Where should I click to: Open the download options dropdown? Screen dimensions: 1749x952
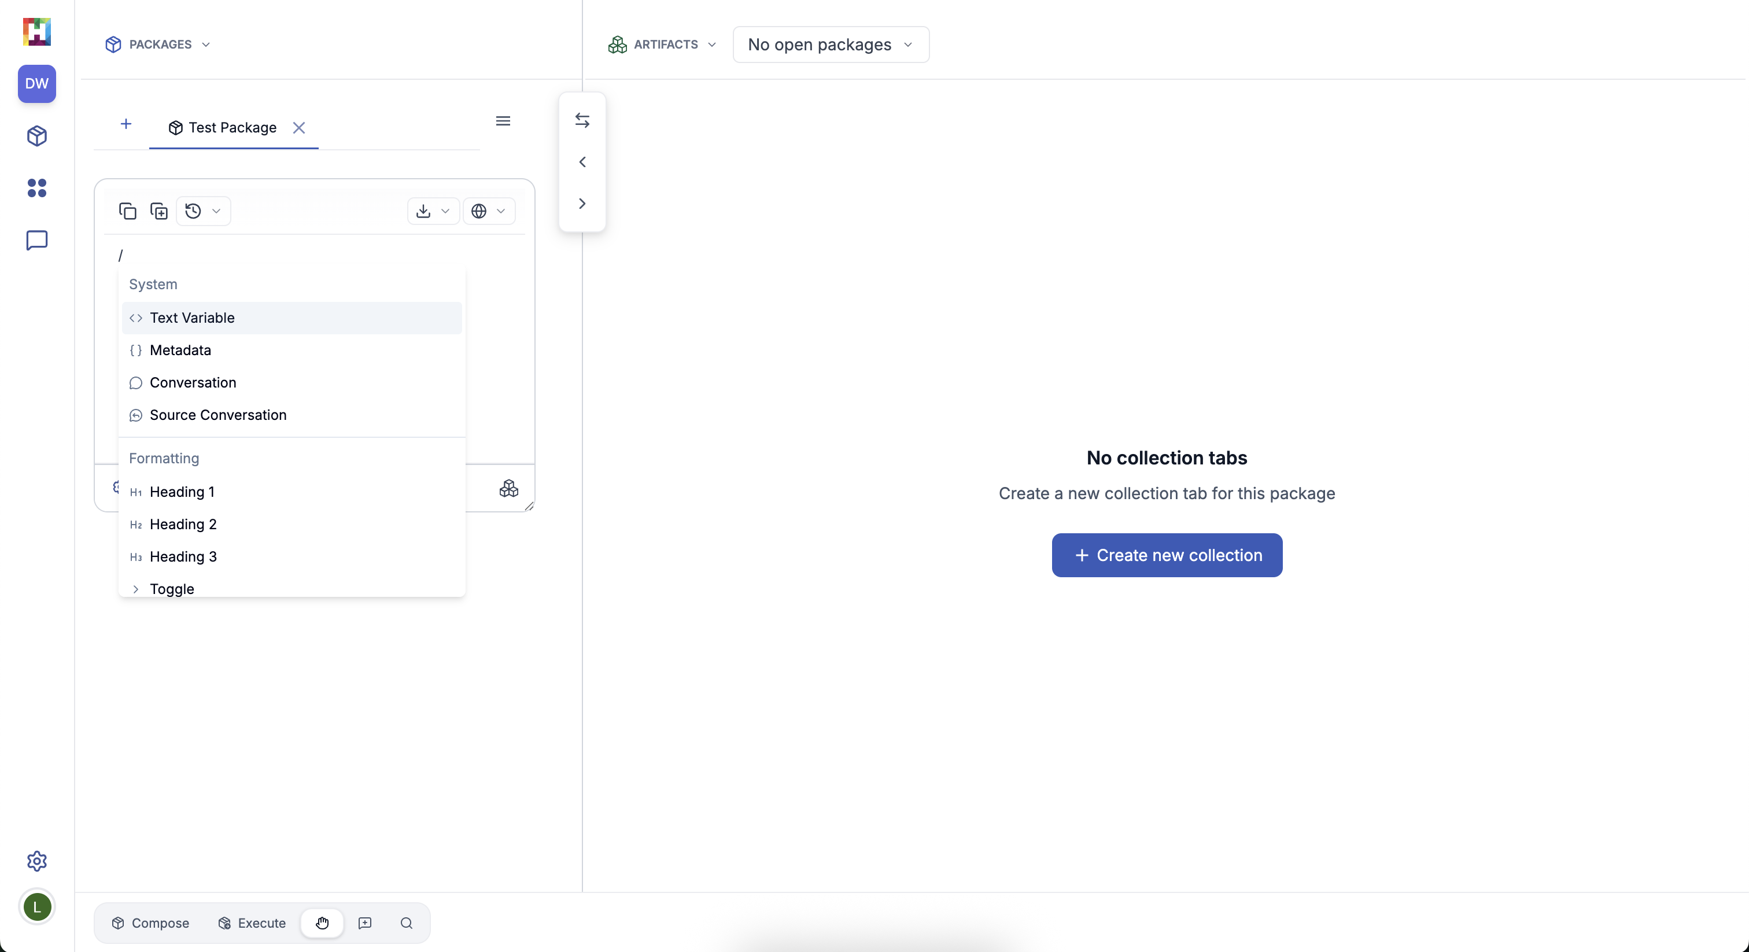coord(433,211)
